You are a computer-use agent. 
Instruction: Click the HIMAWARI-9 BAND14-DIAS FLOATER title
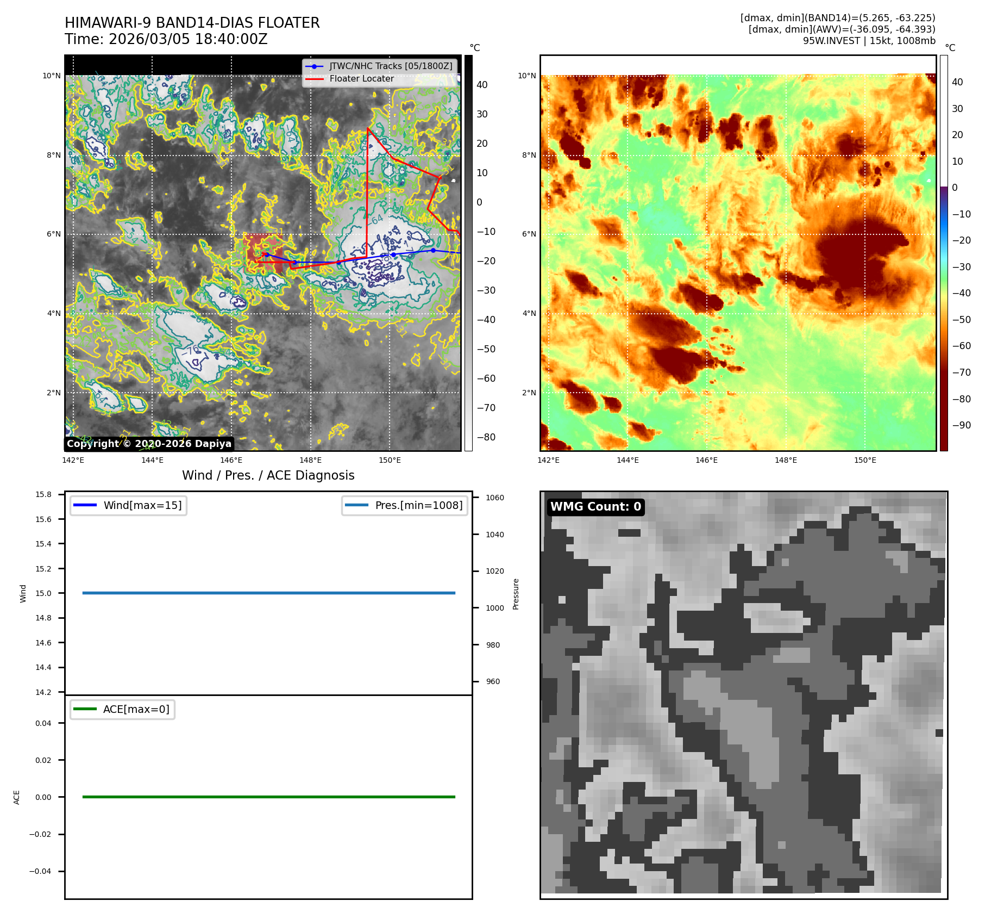tap(192, 23)
